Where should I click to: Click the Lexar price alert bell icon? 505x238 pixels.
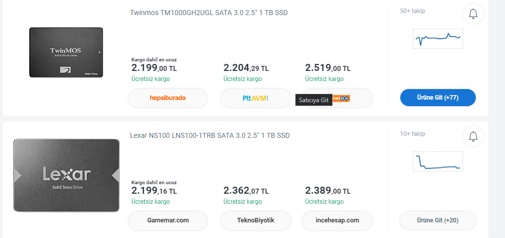pyautogui.click(x=473, y=136)
